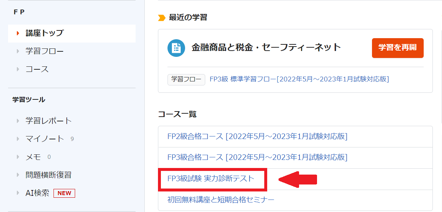Open FP3級 標準学習フロー link
The width and height of the screenshot is (442, 212).
coord(299,79)
